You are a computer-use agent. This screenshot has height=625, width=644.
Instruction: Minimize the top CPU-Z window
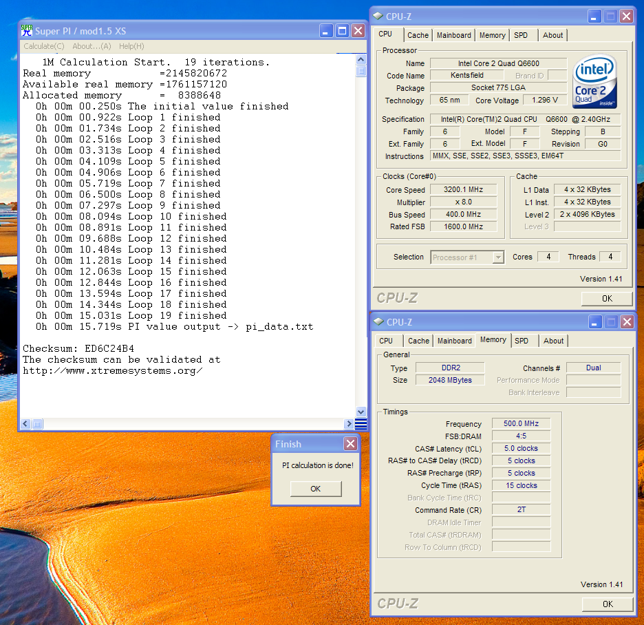(x=594, y=17)
